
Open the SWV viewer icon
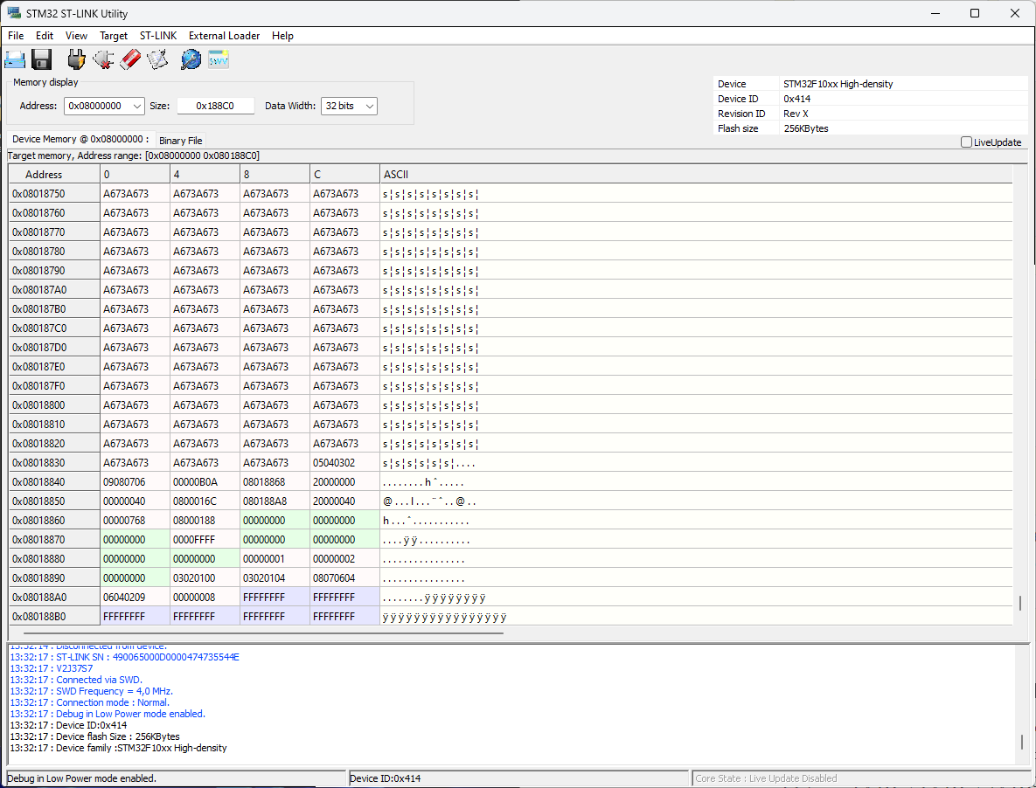[x=218, y=59]
